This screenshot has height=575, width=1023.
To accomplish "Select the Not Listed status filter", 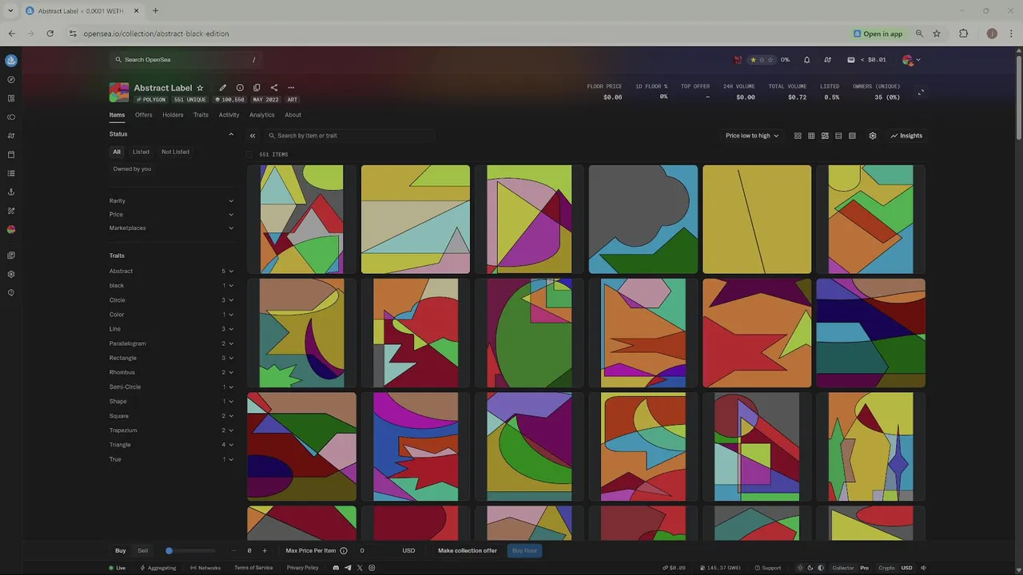I will click(x=175, y=152).
